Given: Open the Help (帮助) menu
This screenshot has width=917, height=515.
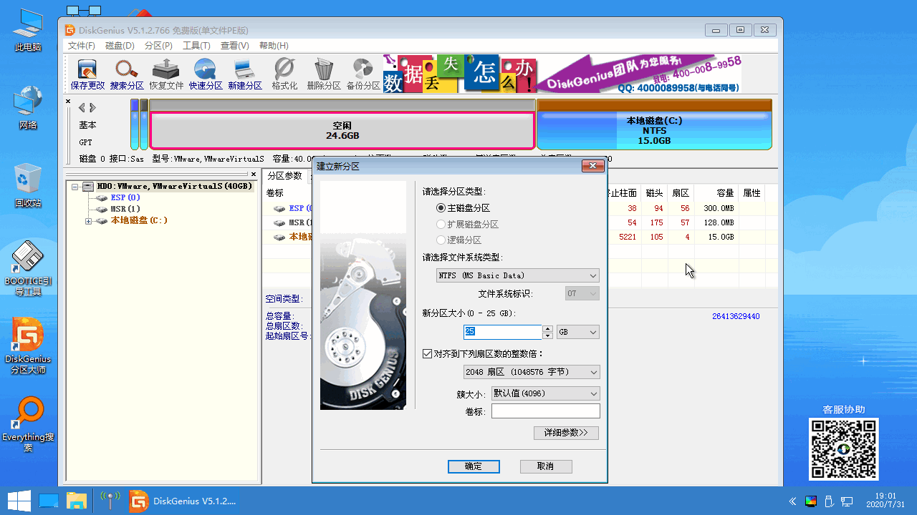Looking at the screenshot, I should pyautogui.click(x=274, y=46).
